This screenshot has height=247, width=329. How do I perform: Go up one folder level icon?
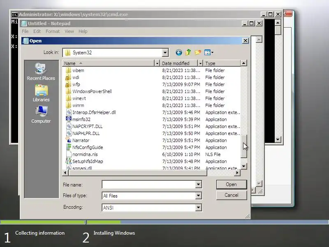[188, 52]
